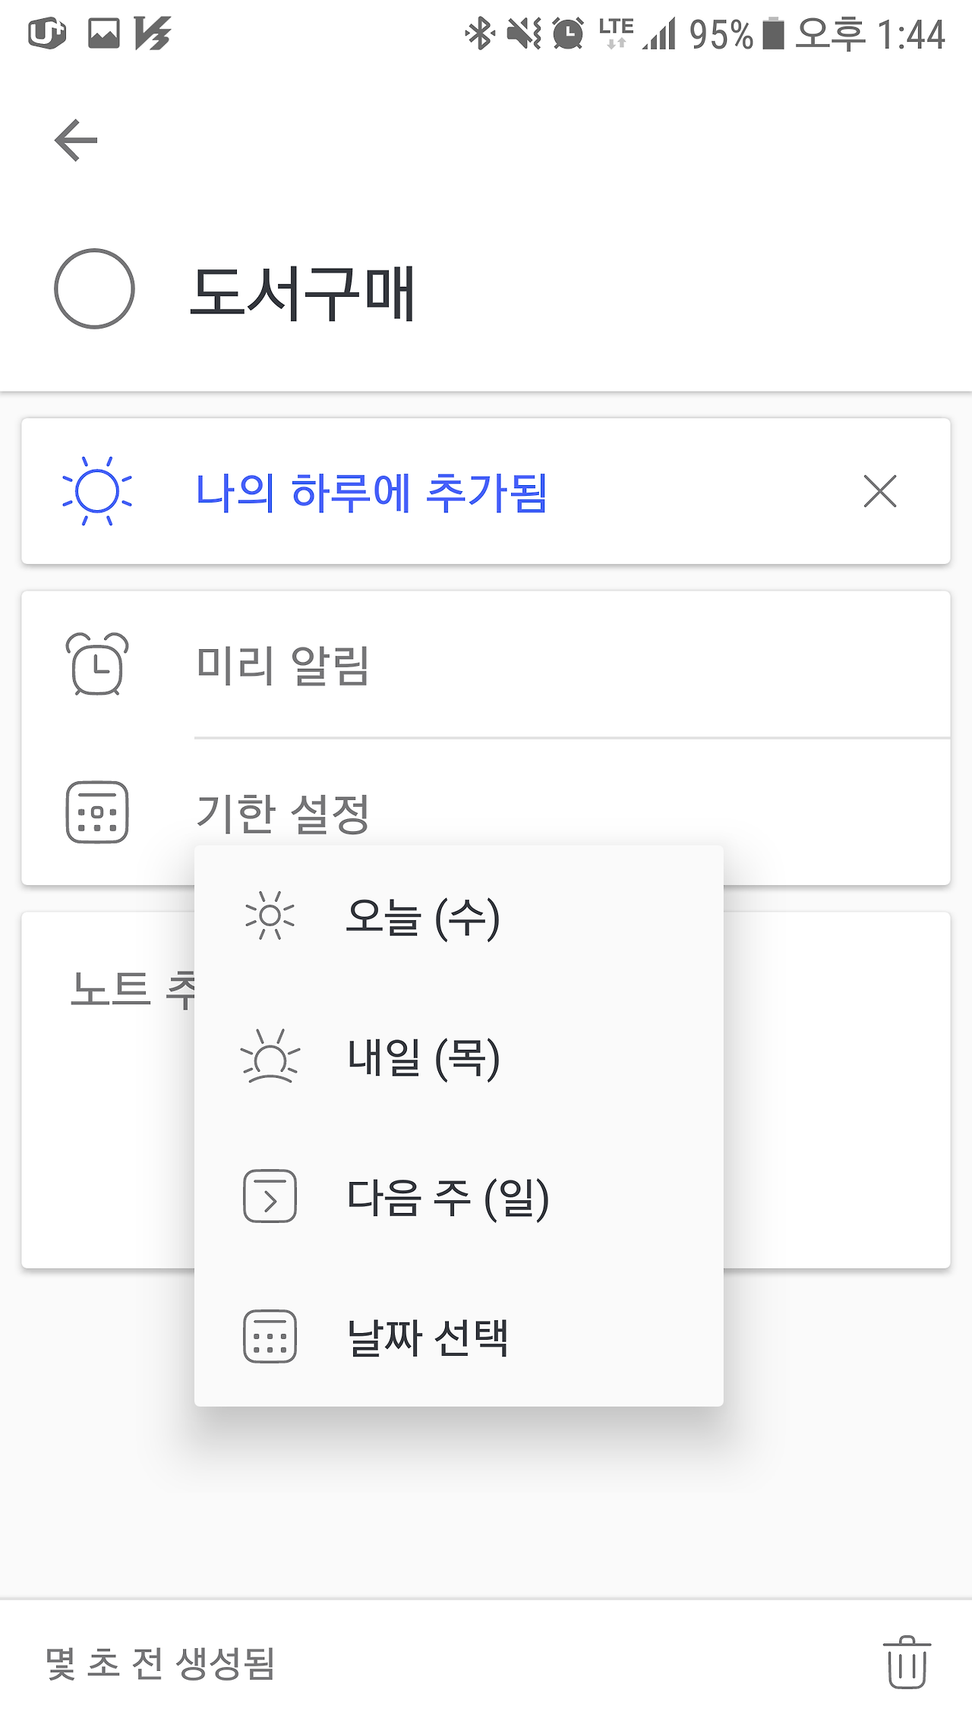Image resolution: width=972 pixels, height=1727 pixels.
Task: Click the sun icon beside 오늘
Action: (x=270, y=916)
